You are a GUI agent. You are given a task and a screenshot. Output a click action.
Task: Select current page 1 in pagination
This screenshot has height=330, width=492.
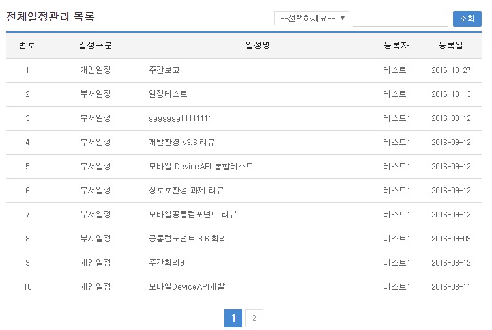pos(233,318)
